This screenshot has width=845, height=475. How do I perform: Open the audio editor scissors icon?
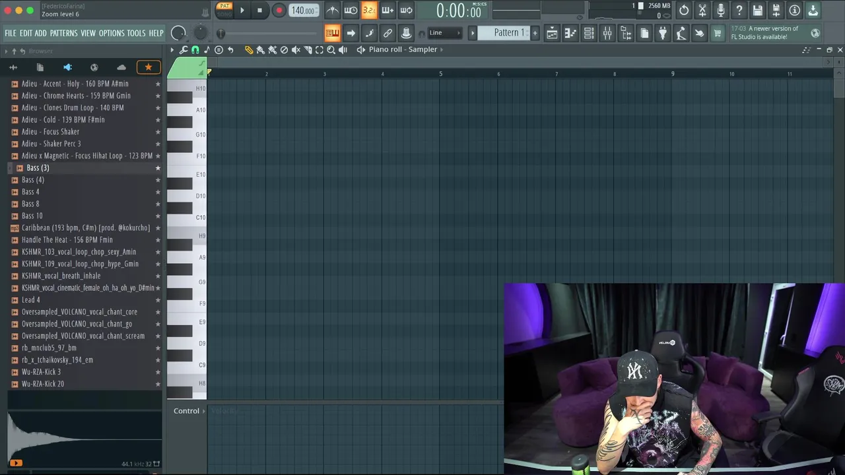coord(702,10)
